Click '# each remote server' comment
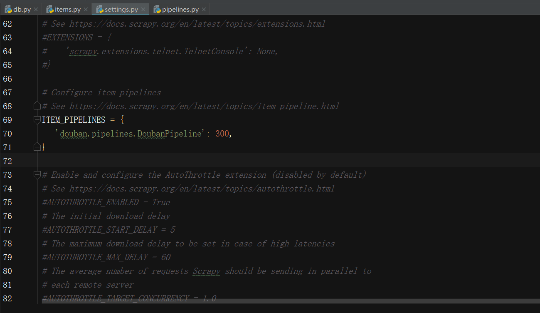The height and width of the screenshot is (313, 540). [x=88, y=285]
